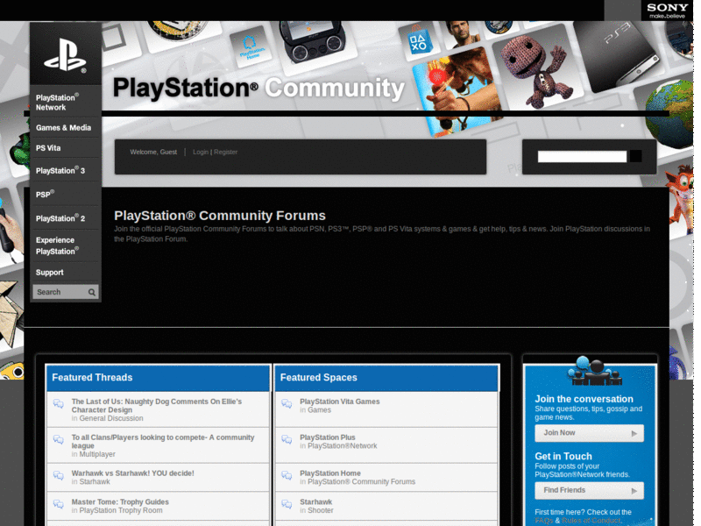Viewport: 701px width, 526px height.
Task: Open Starhawk featured space
Action: [x=315, y=501]
